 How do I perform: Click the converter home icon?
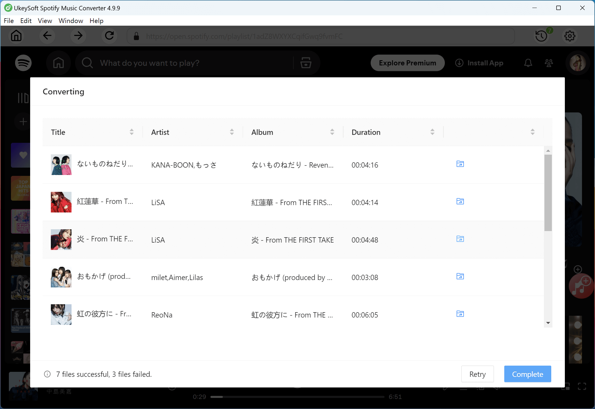pyautogui.click(x=16, y=36)
